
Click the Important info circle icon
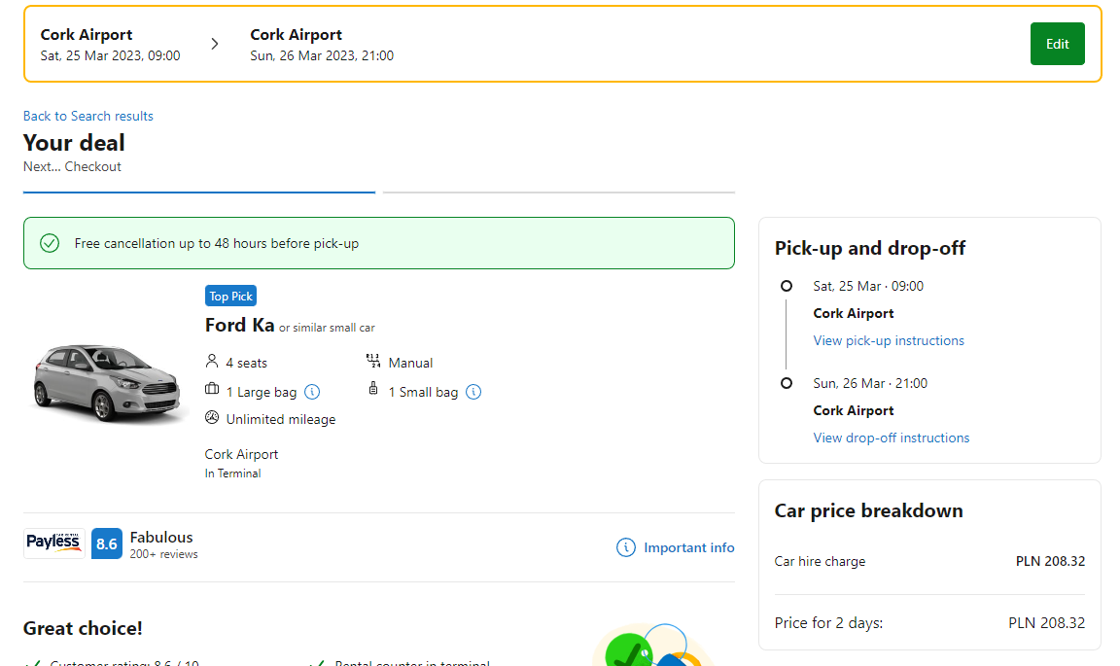pyautogui.click(x=626, y=547)
